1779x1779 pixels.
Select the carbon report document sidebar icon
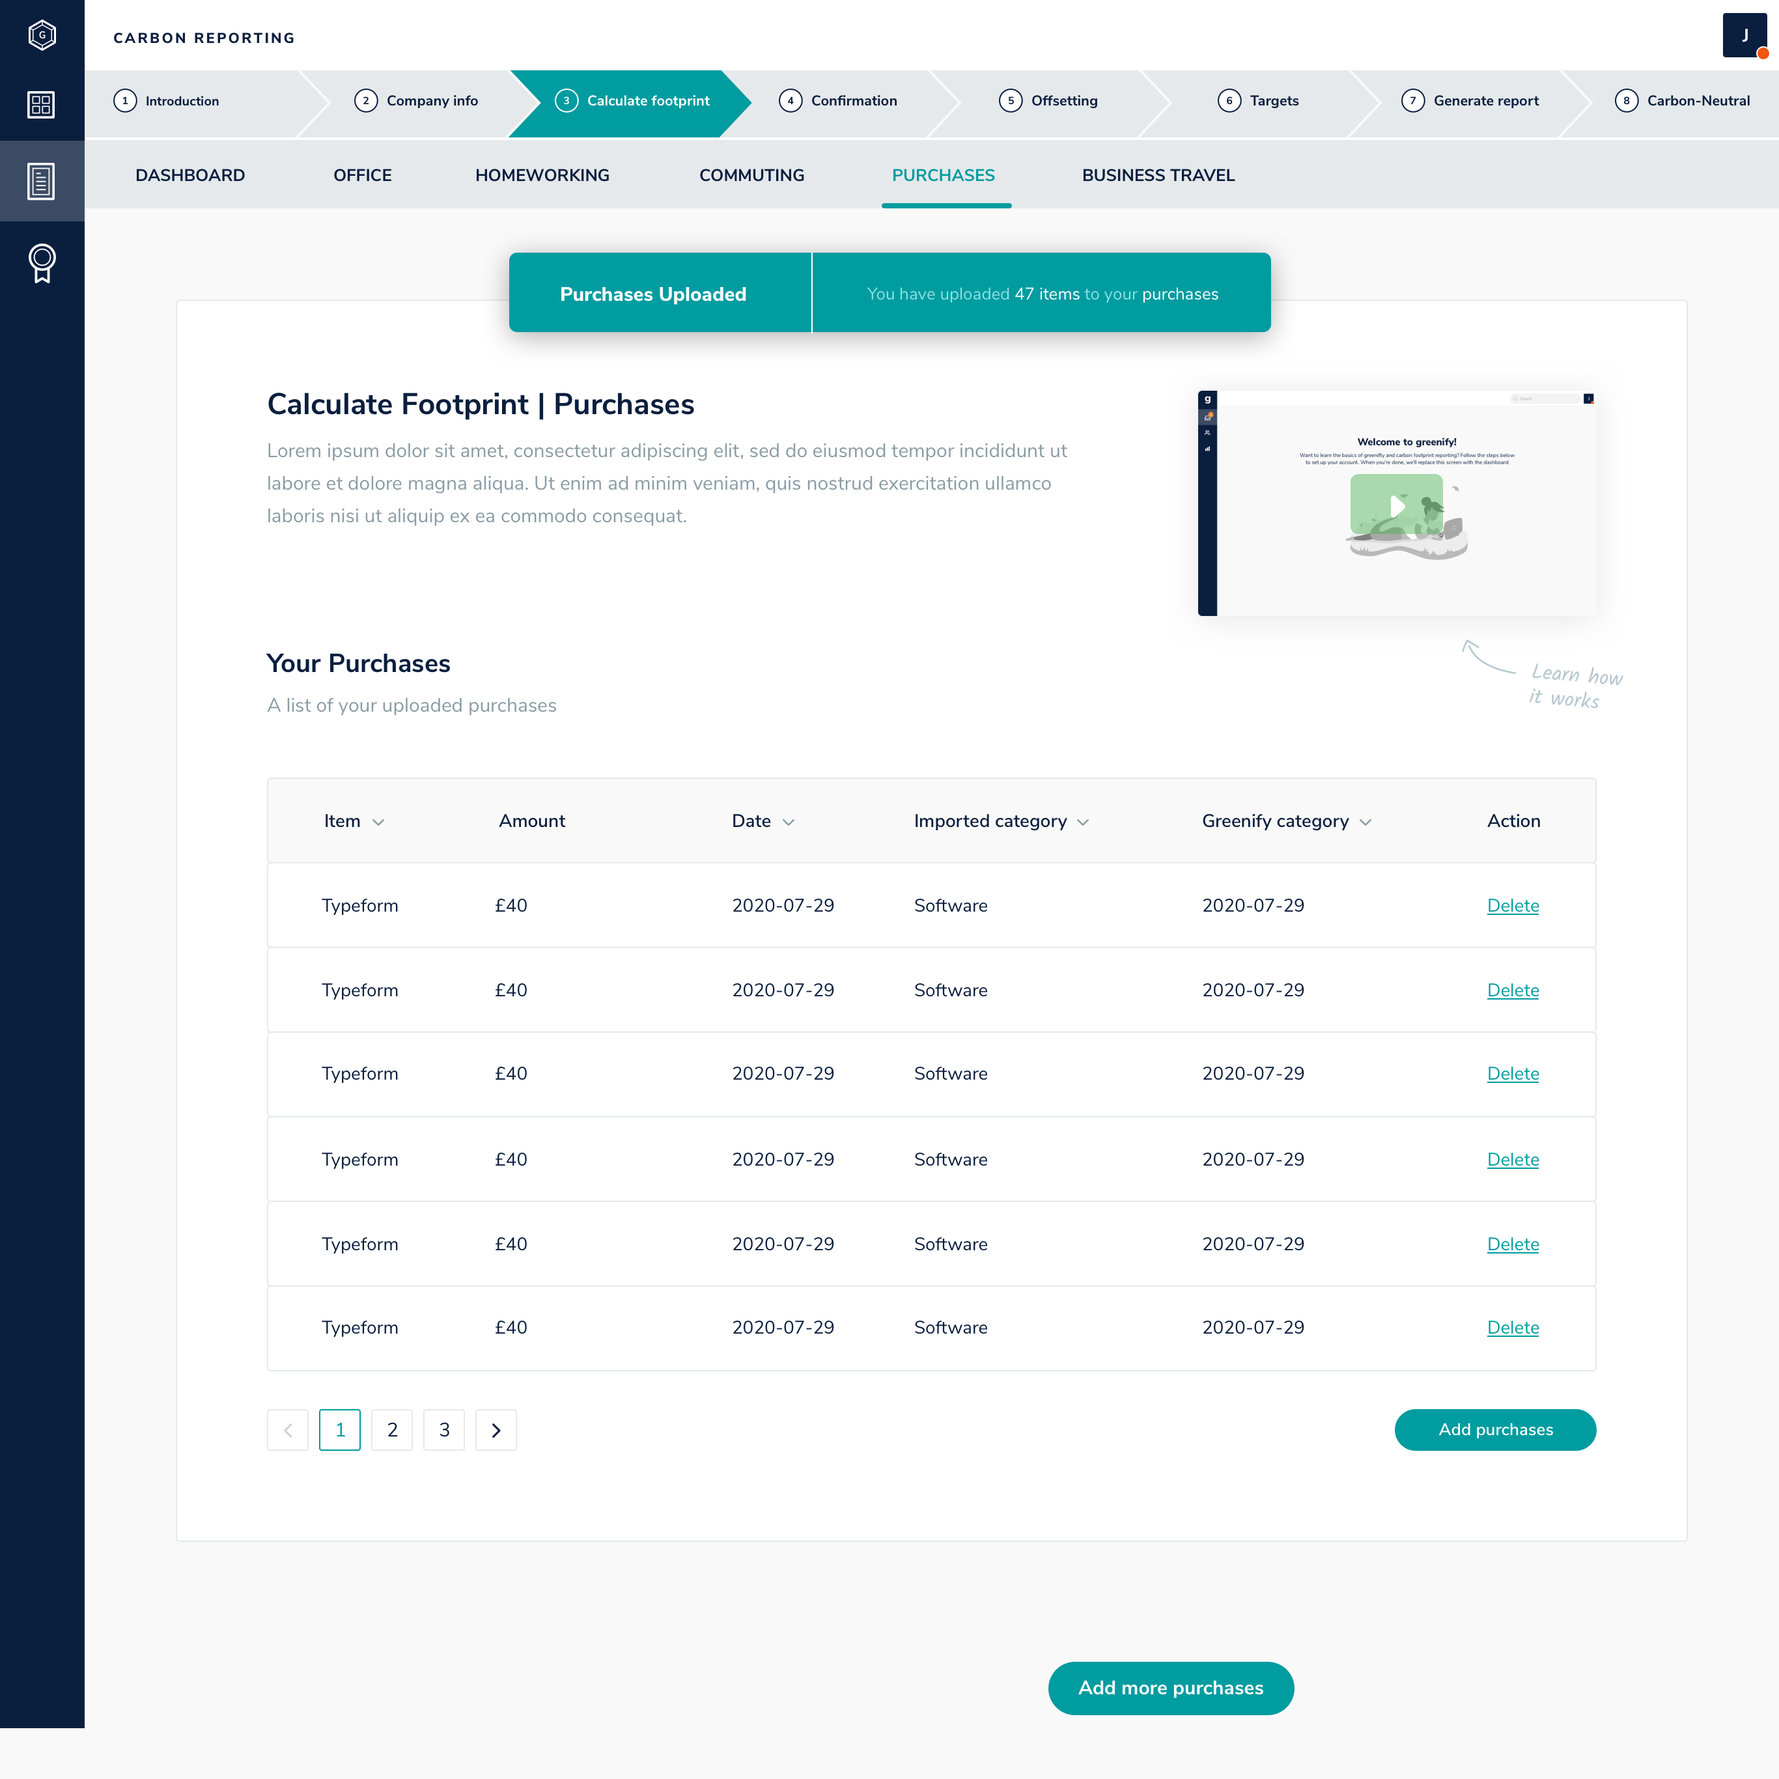coord(42,182)
